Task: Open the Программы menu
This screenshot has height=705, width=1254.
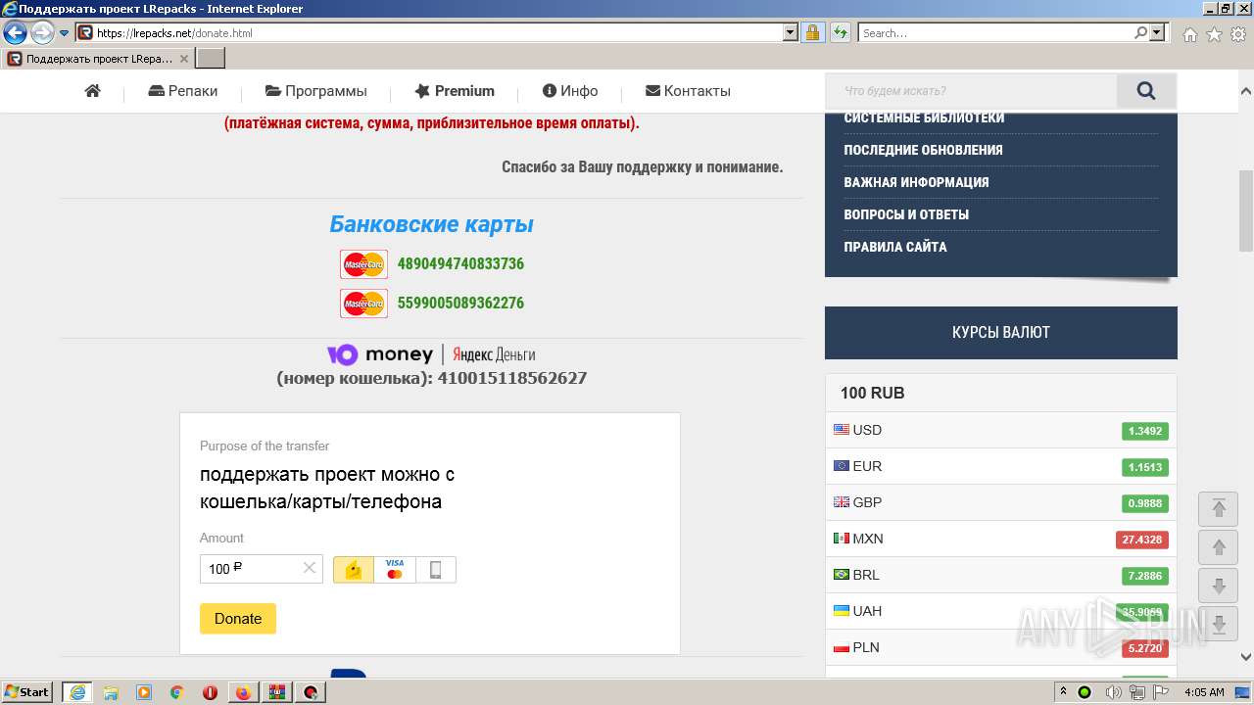Action: pyautogui.click(x=316, y=91)
